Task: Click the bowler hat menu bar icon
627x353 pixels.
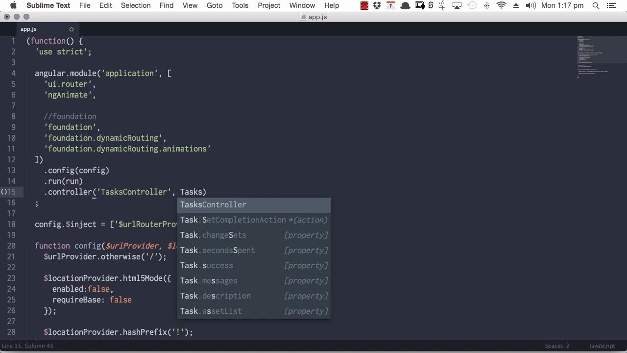Action: click(x=405, y=5)
